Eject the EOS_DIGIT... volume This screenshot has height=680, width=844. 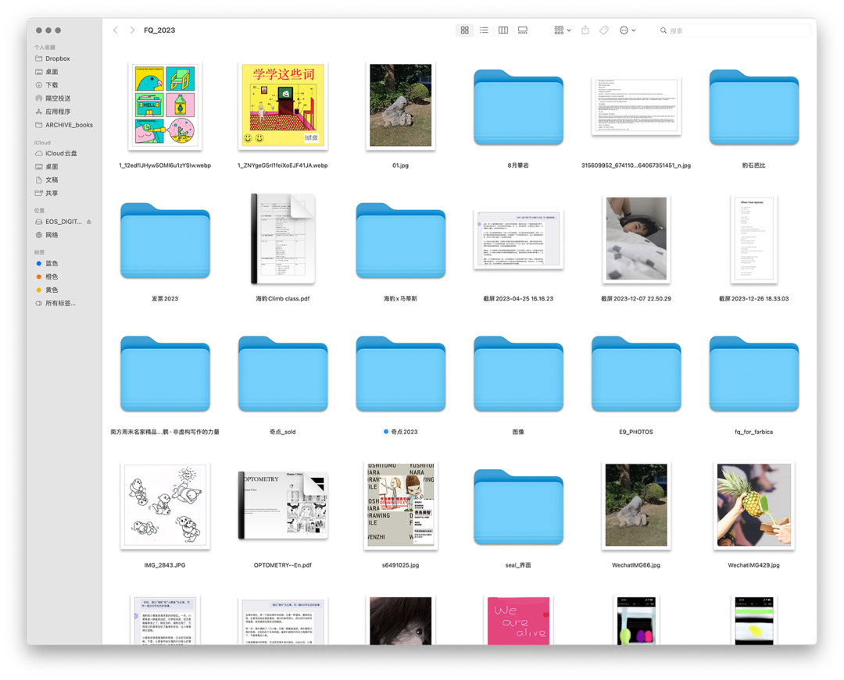click(89, 222)
